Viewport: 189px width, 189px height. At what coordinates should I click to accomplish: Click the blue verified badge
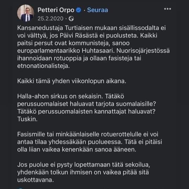[x=78, y=10]
